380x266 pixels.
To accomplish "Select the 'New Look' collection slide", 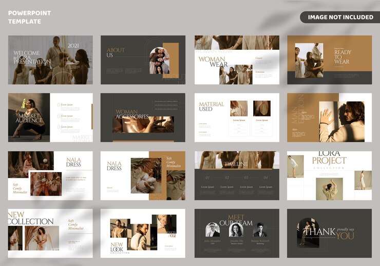I will 143,233.
